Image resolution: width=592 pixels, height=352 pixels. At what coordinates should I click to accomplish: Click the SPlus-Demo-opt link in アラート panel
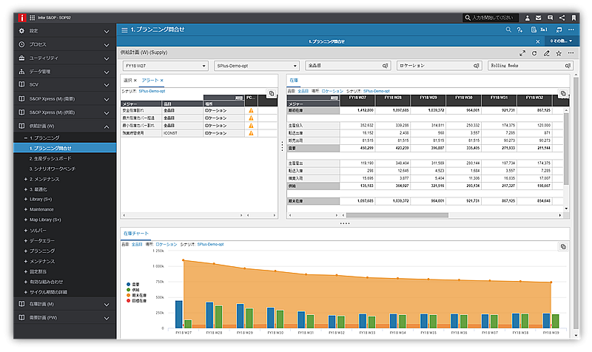tap(152, 91)
